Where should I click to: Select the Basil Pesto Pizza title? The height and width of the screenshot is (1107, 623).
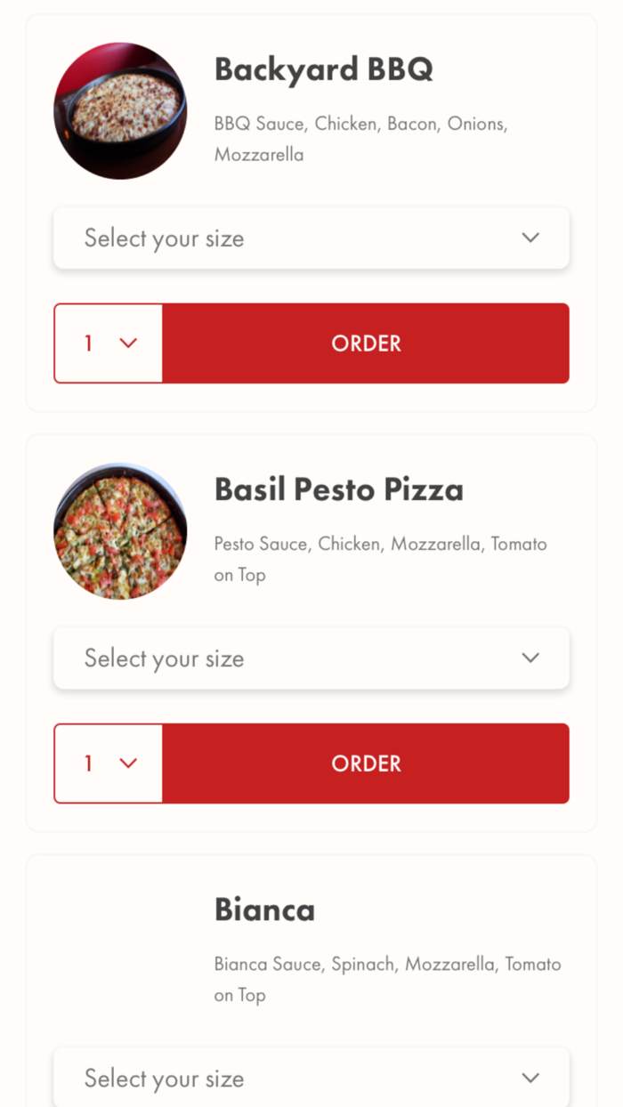tap(339, 489)
